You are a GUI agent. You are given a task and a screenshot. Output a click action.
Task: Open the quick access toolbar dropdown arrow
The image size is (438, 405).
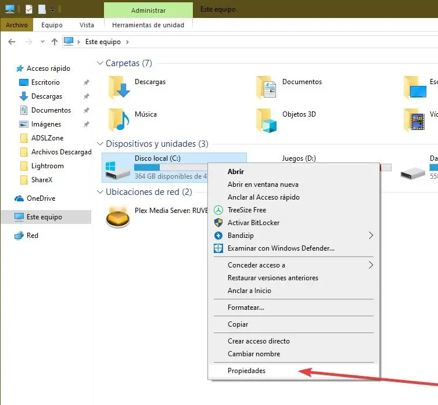point(52,10)
